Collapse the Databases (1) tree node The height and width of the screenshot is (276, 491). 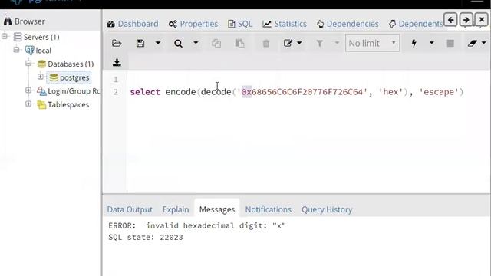28,64
